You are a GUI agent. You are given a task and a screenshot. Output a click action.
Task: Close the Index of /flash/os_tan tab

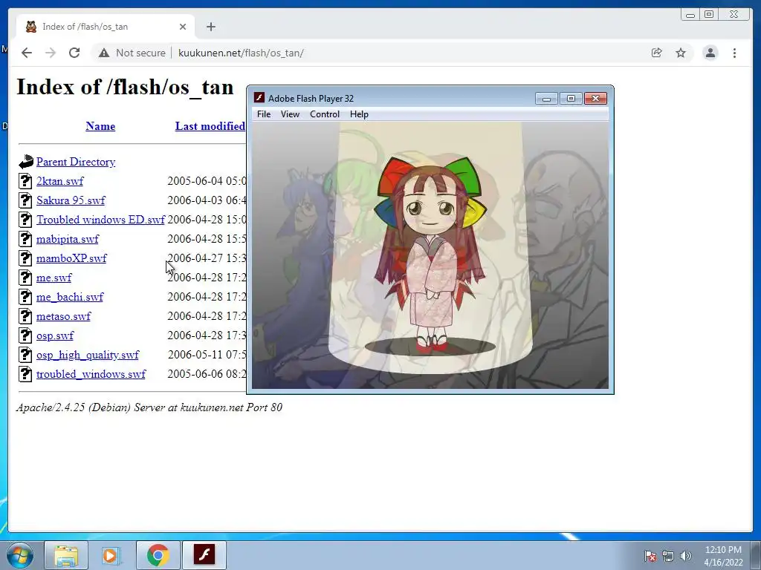pos(183,27)
